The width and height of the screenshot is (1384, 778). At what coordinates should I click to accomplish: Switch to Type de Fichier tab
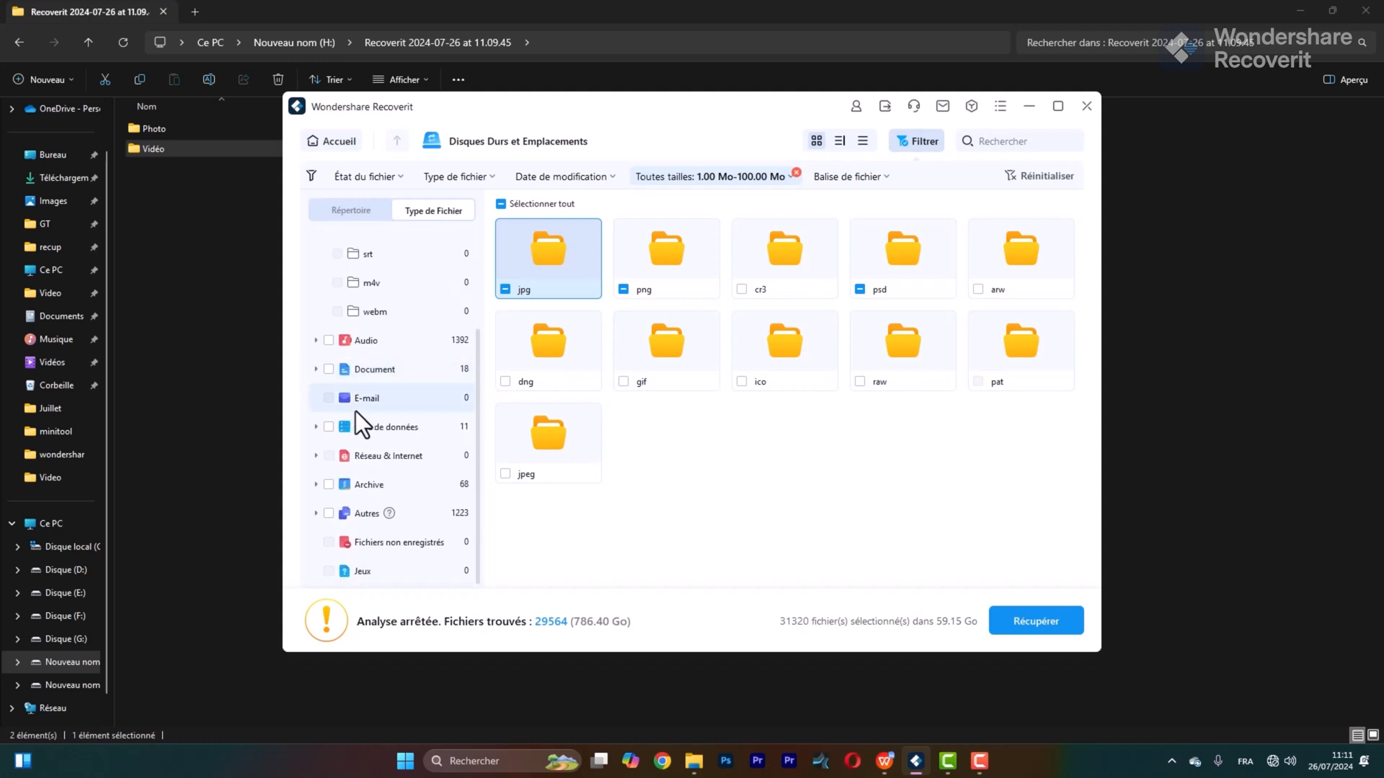click(433, 210)
